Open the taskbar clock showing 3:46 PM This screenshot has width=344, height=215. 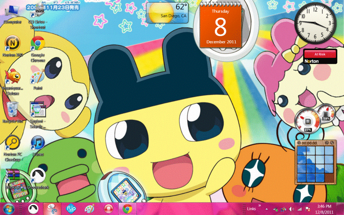pyautogui.click(x=324, y=209)
